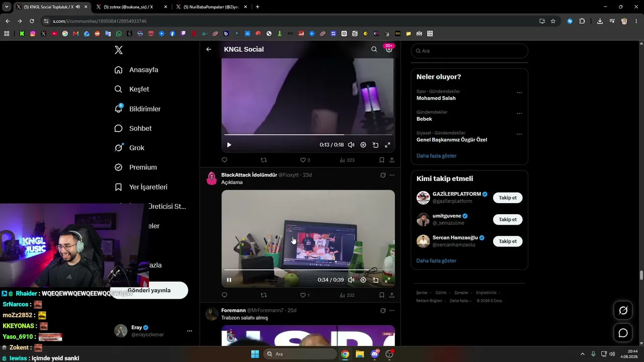View analytics showing 232 views
644x362 pixels.
[347, 295]
